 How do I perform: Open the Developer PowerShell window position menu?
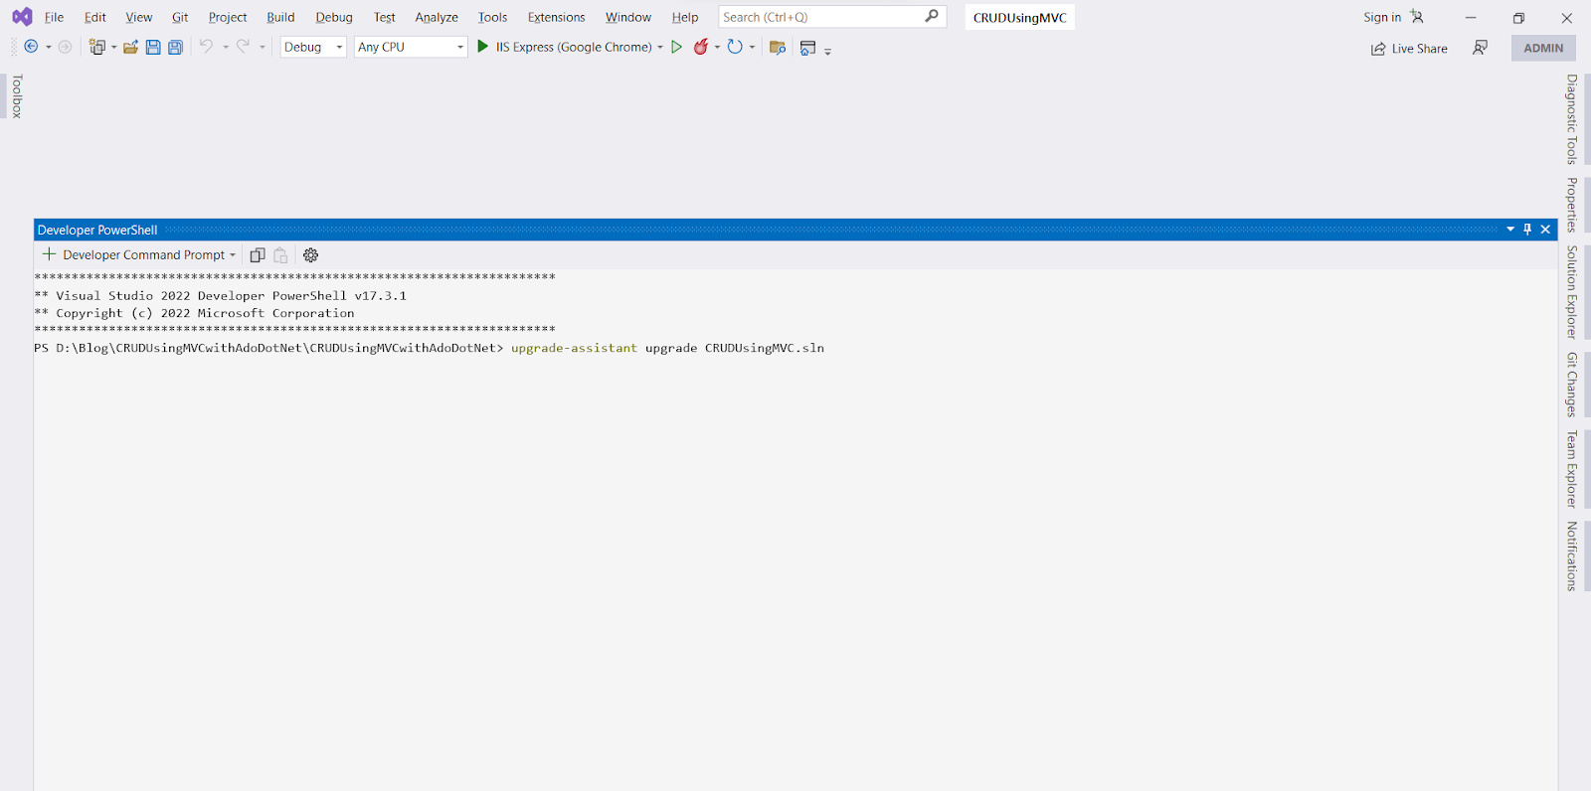pos(1510,230)
